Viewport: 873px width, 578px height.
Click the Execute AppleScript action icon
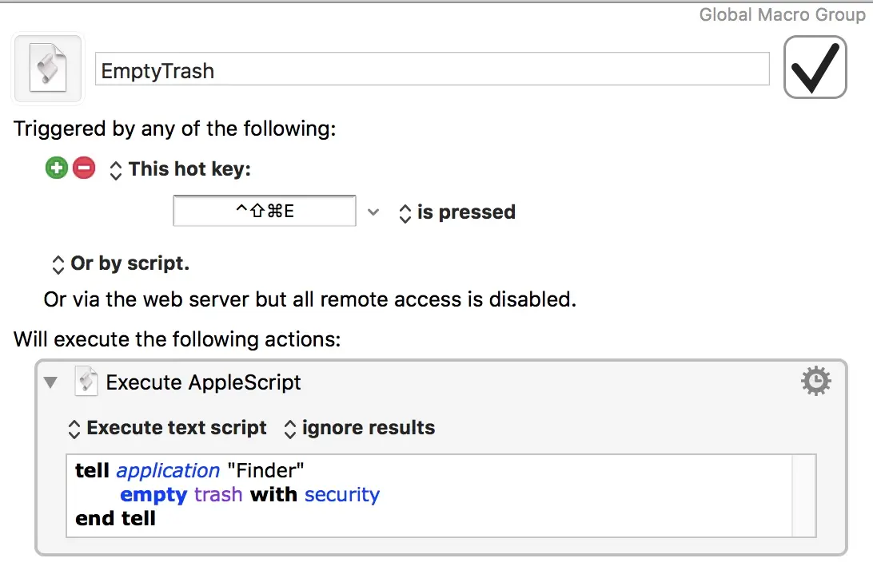[x=86, y=382]
